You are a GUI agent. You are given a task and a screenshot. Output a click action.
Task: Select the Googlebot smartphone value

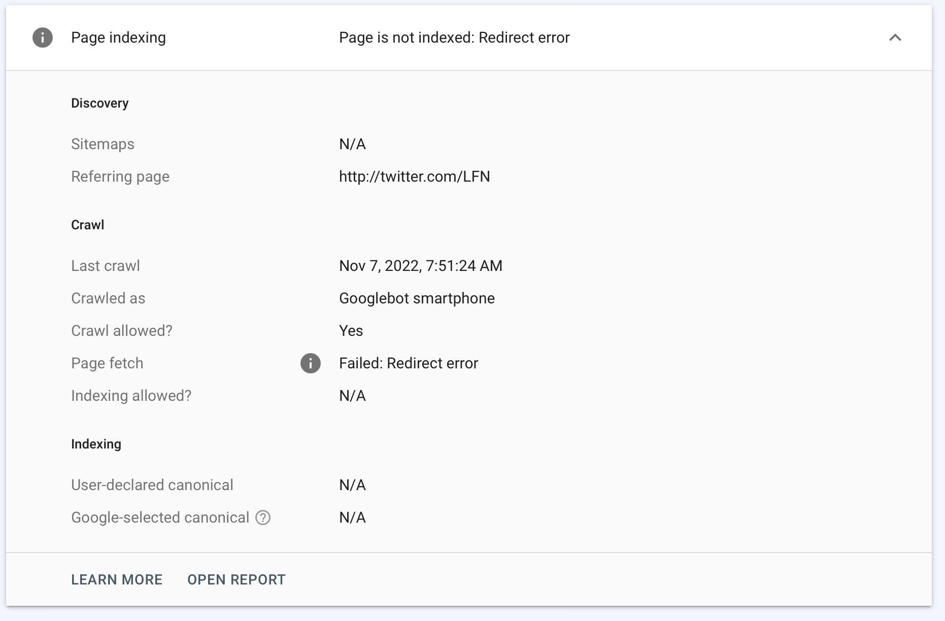tap(417, 298)
